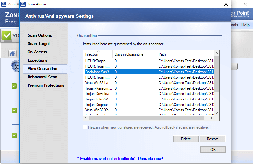The image size is (253, 164).
Task: Click the quarantine list scroll up arrow
Action: (x=216, y=53)
